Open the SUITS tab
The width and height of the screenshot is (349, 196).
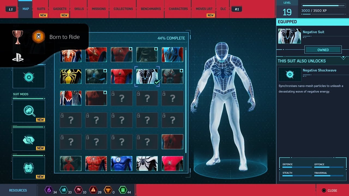click(x=41, y=9)
